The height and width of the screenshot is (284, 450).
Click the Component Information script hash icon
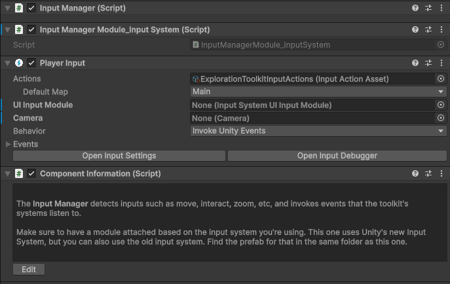click(x=19, y=173)
